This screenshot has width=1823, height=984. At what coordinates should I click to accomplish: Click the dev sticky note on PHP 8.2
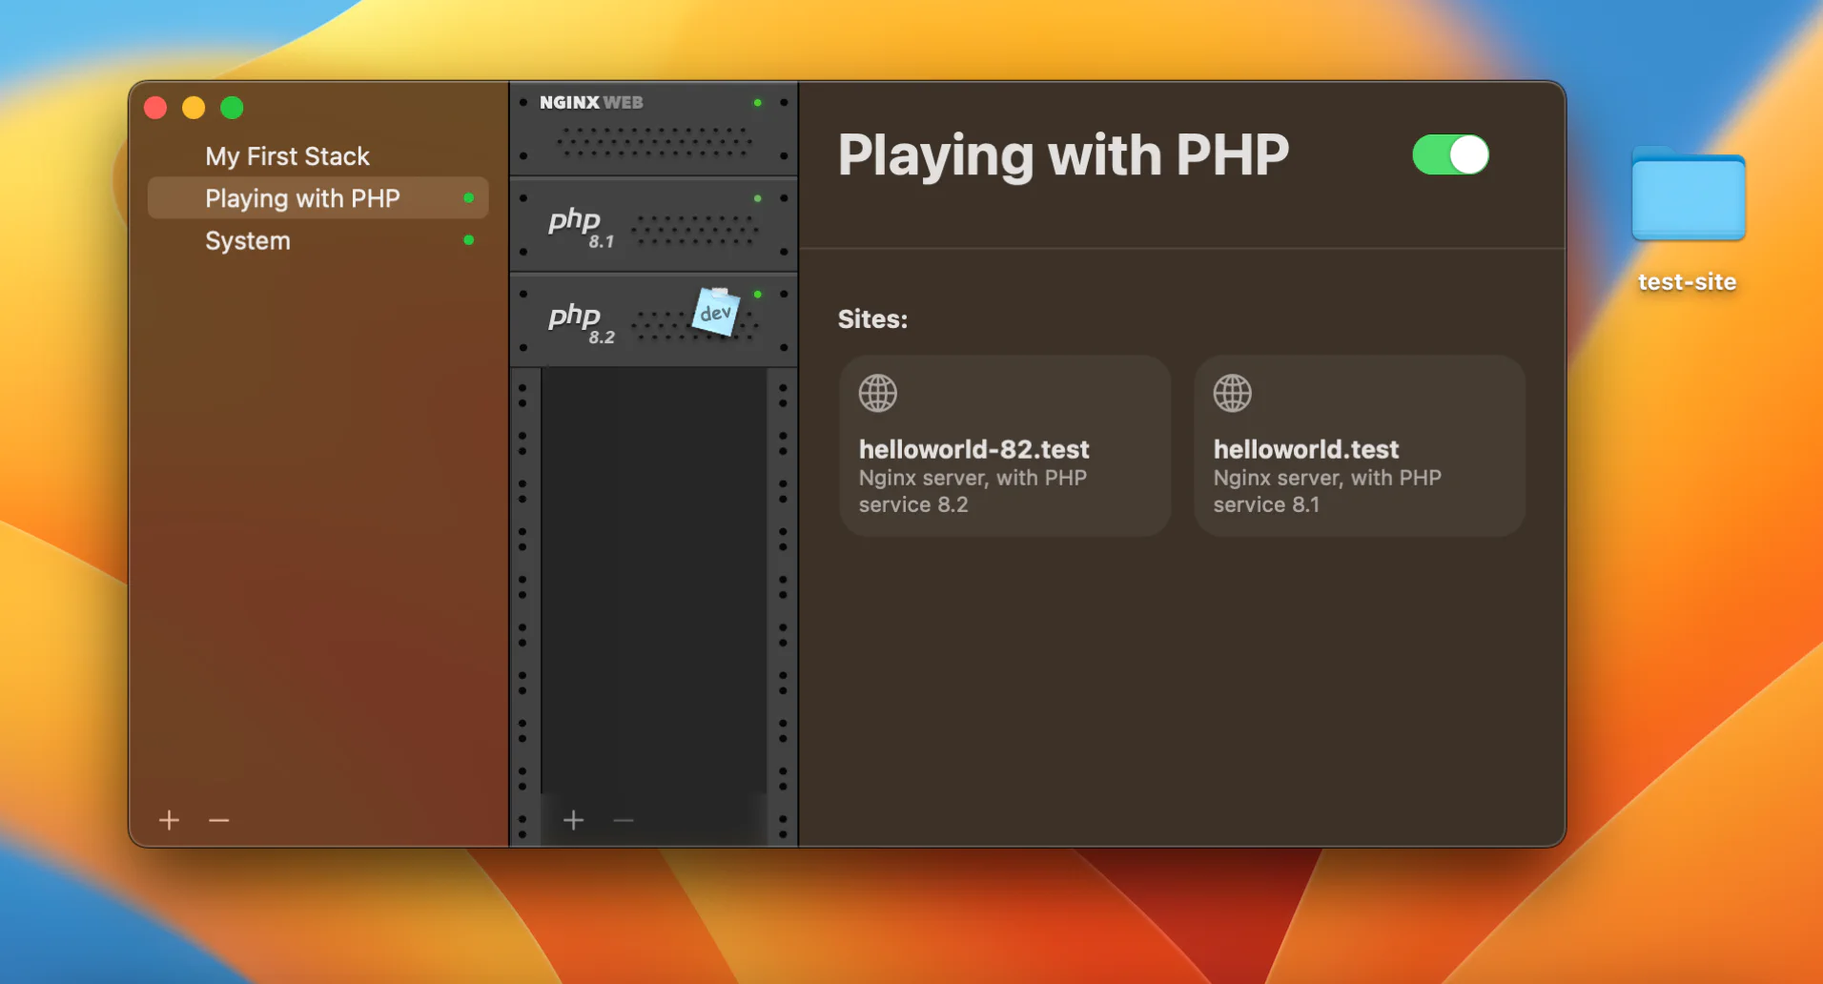(x=716, y=312)
